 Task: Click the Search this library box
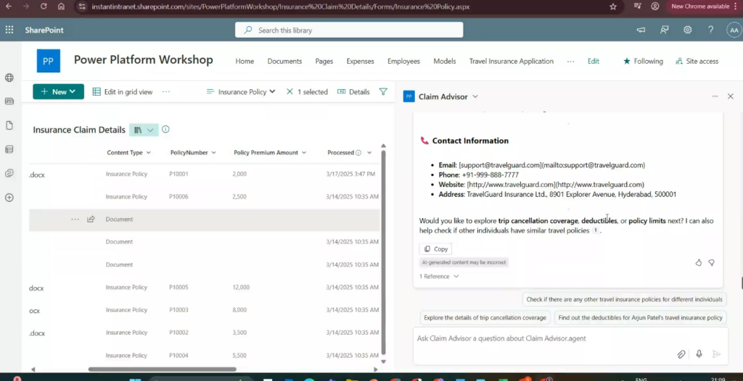pyautogui.click(x=349, y=30)
